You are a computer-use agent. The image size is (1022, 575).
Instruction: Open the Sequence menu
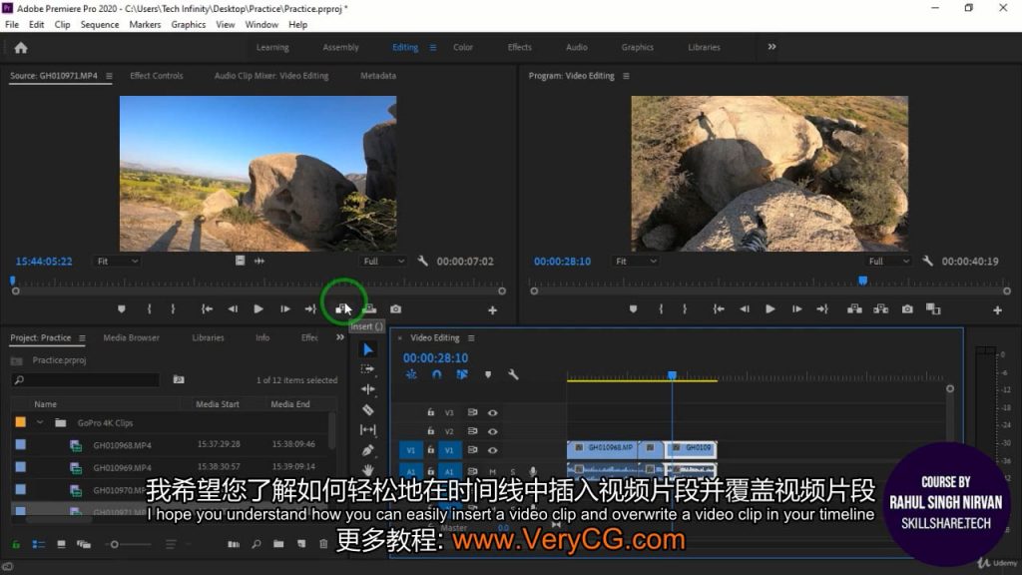pos(100,25)
